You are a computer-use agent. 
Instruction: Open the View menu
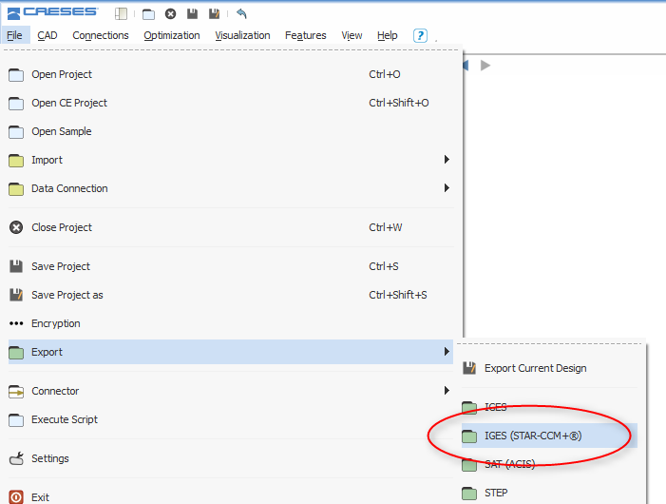(352, 35)
